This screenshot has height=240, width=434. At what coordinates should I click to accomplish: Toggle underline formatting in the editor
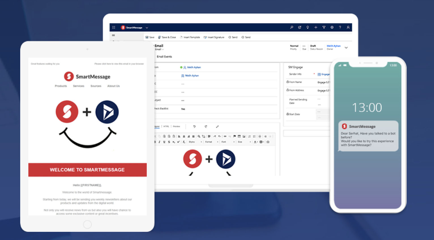pyautogui.click(x=164, y=142)
